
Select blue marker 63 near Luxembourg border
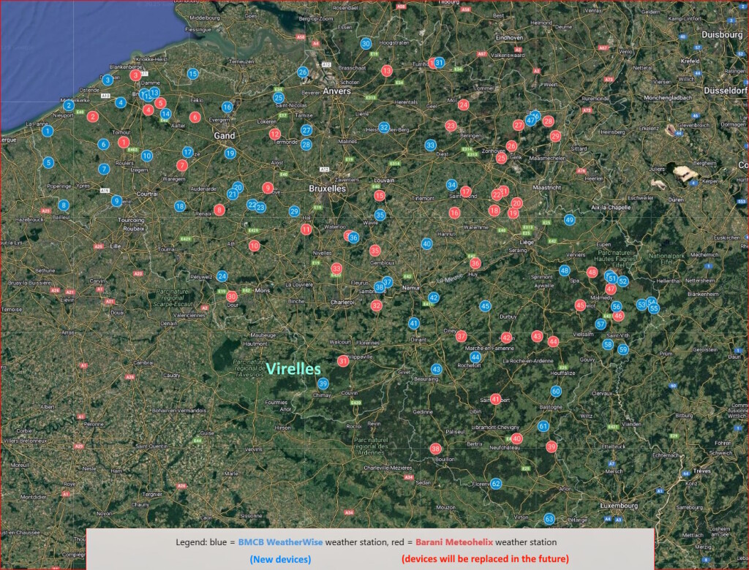pyautogui.click(x=549, y=518)
